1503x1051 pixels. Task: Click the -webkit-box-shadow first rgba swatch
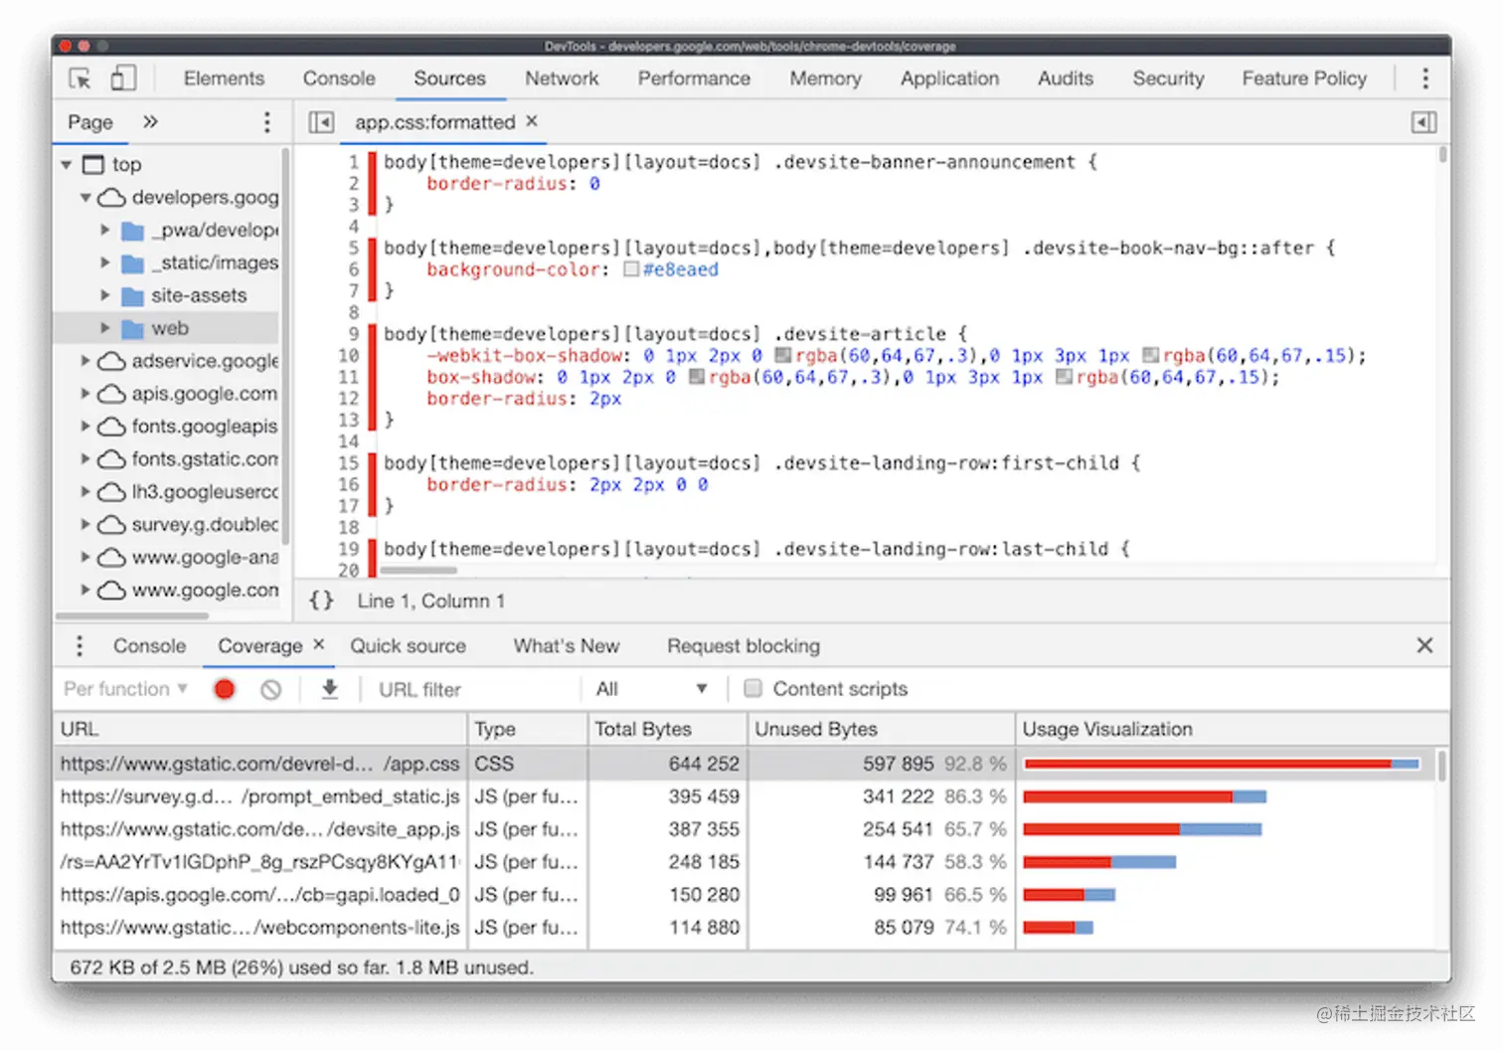782,355
